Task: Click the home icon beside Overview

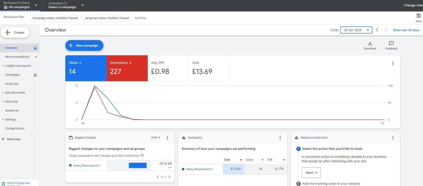Action: pyautogui.click(x=35, y=48)
